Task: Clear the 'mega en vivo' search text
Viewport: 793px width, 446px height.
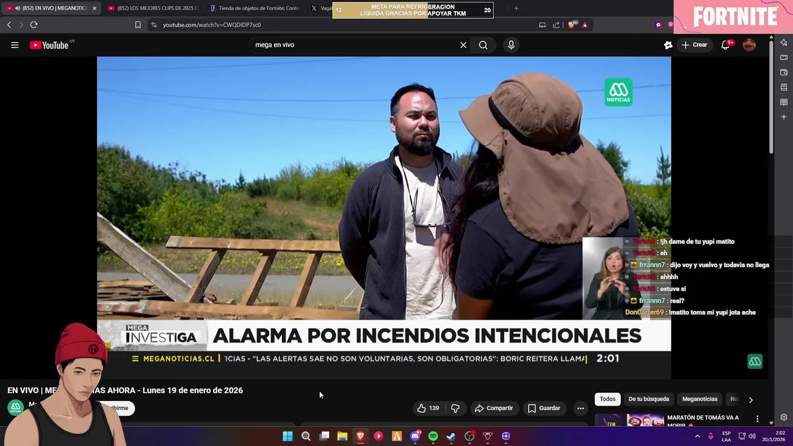Action: point(463,45)
